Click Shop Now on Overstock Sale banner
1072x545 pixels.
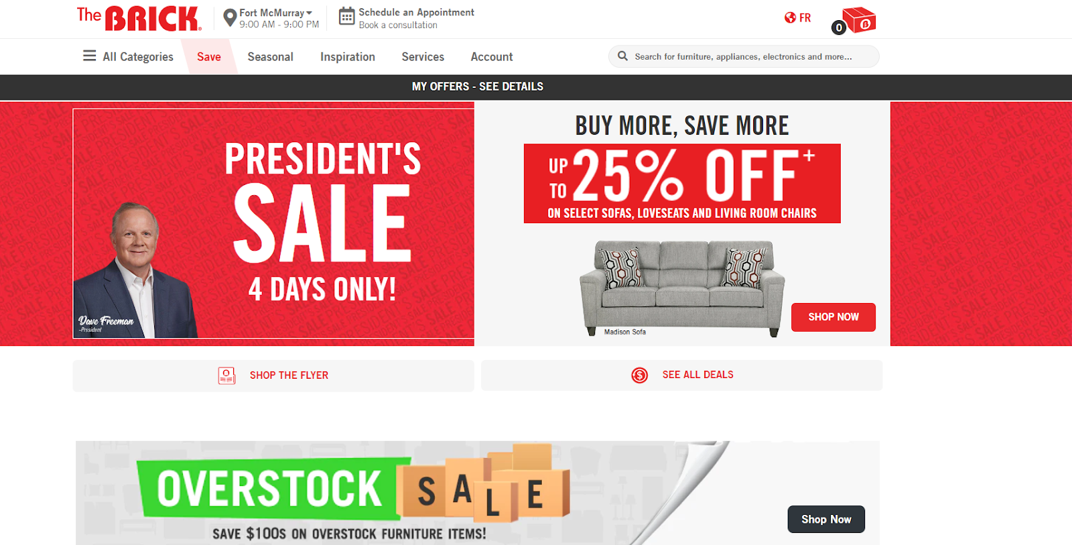(x=826, y=520)
